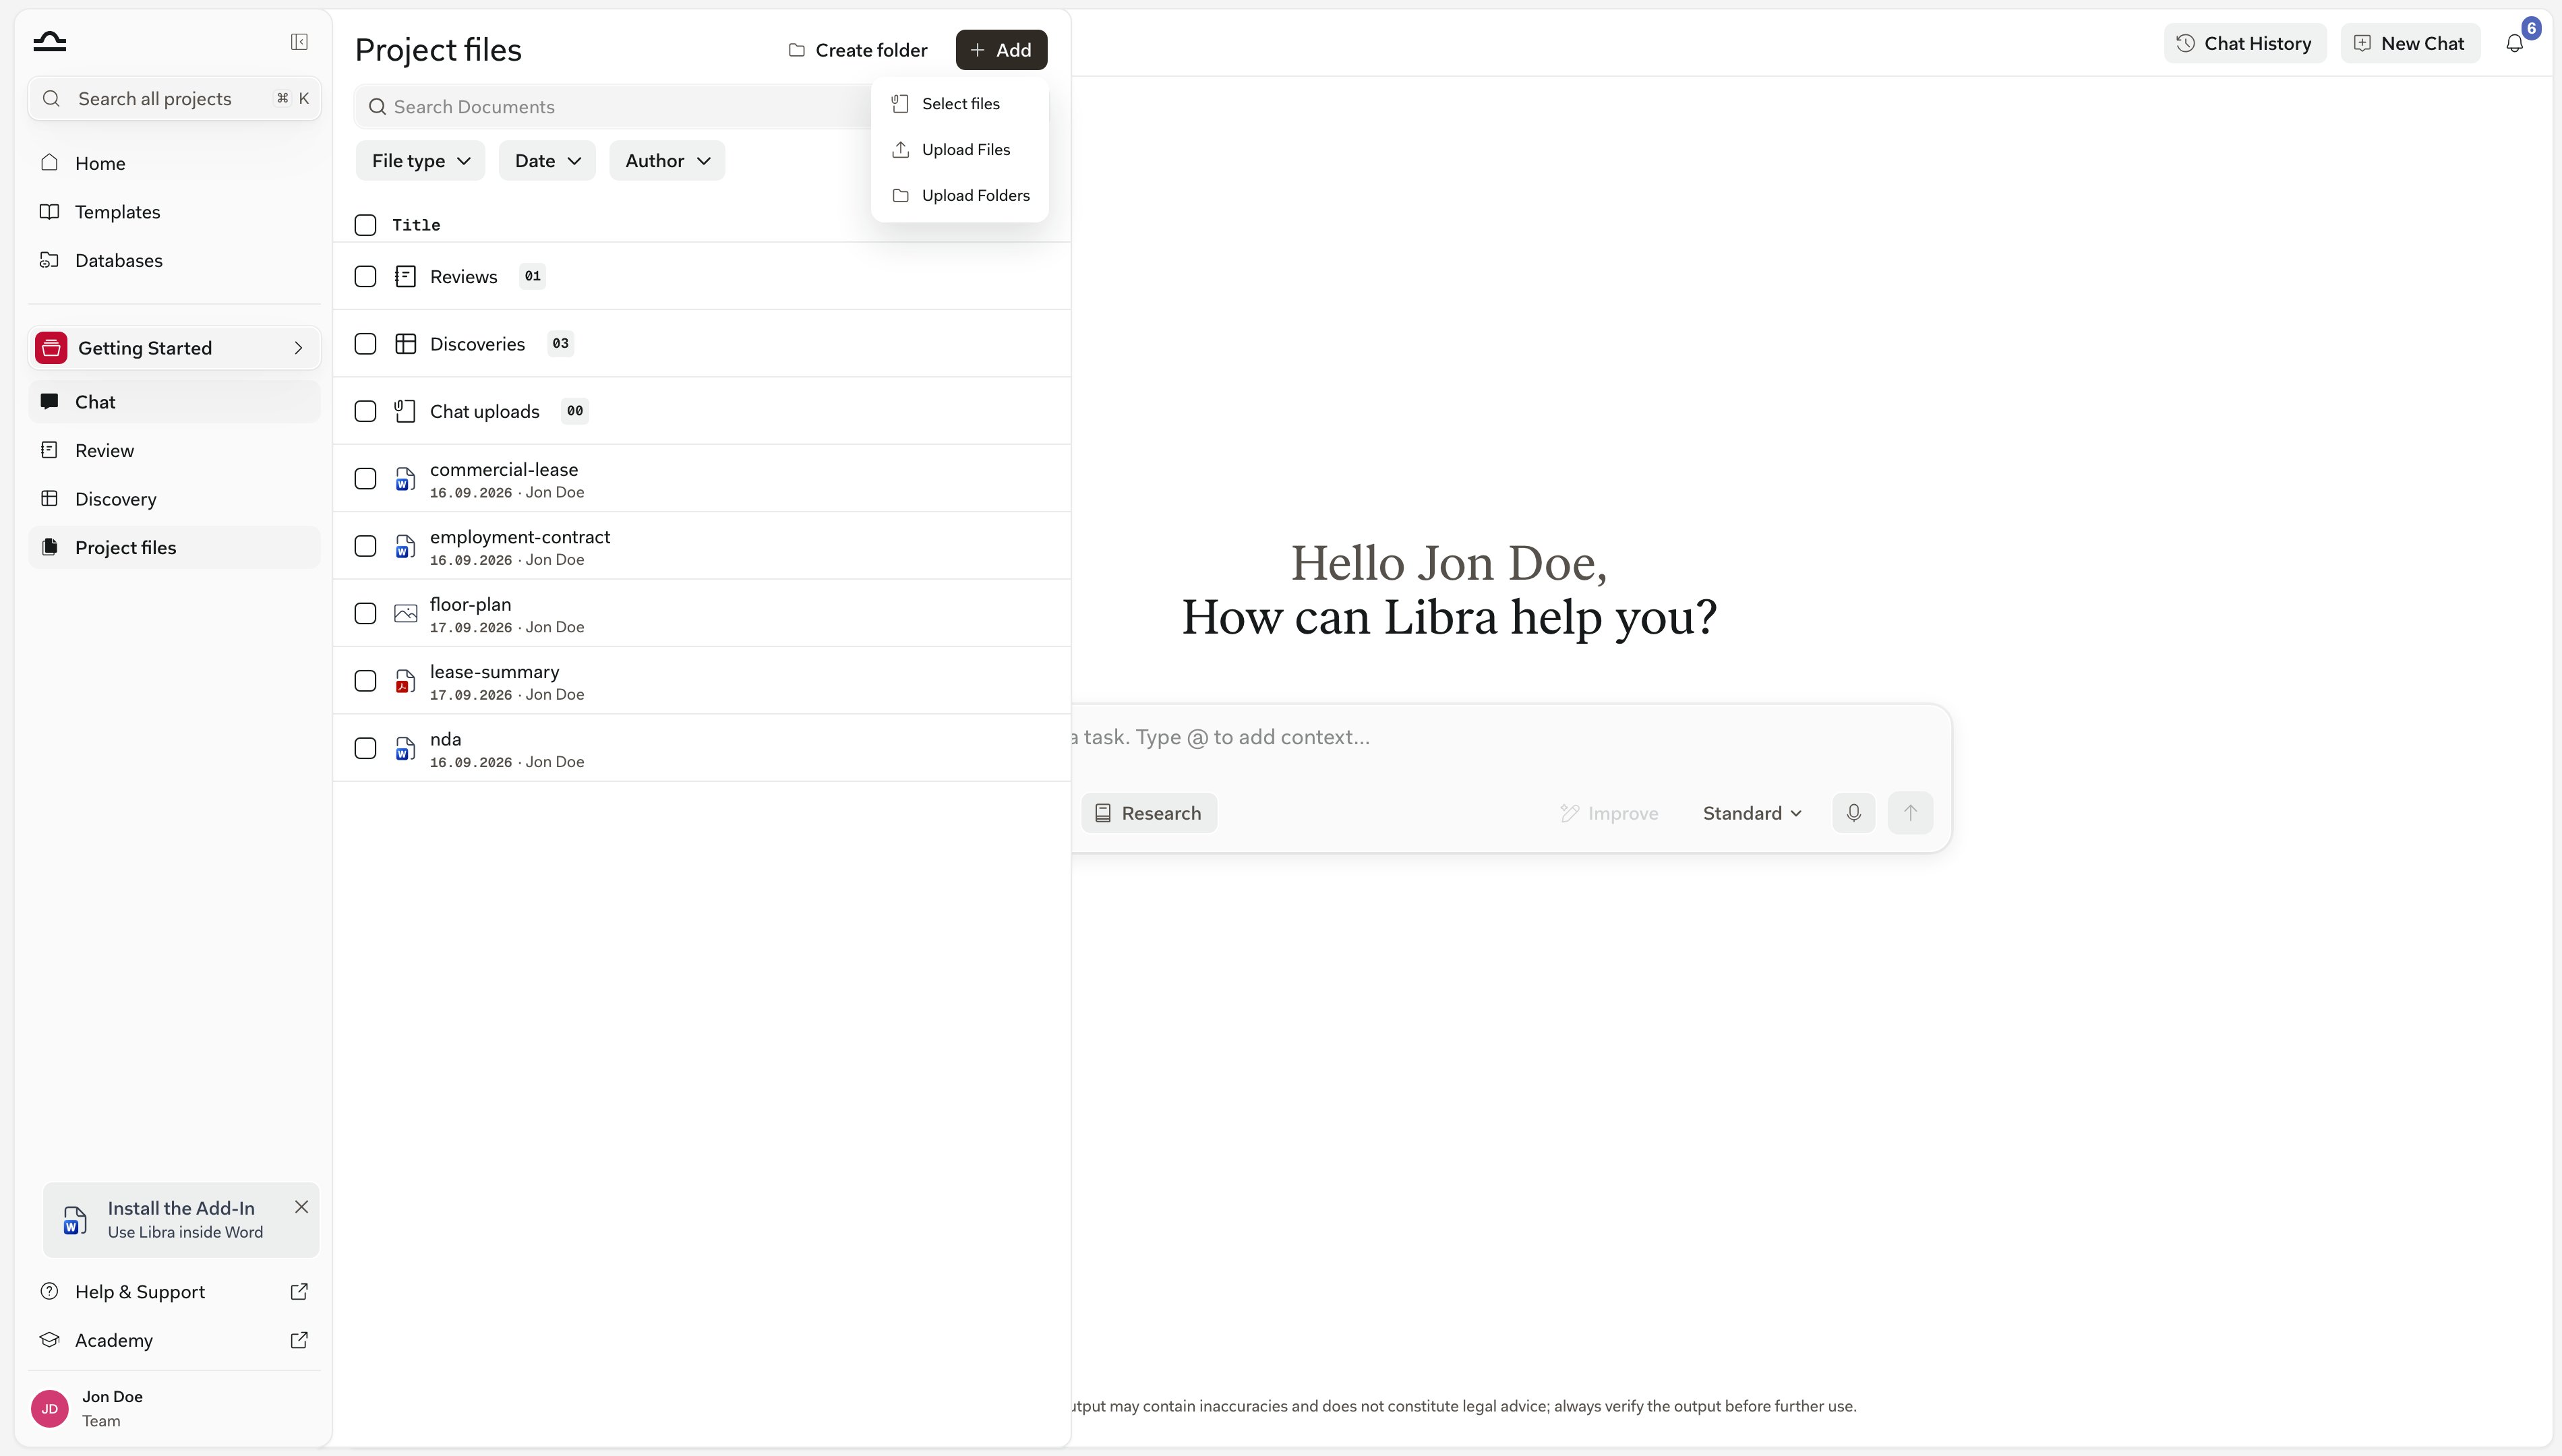This screenshot has width=2562, height=1456.
Task: Click the Search all projects field
Action: (x=175, y=99)
